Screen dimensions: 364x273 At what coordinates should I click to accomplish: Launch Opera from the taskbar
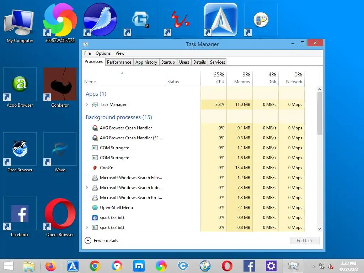227,266
